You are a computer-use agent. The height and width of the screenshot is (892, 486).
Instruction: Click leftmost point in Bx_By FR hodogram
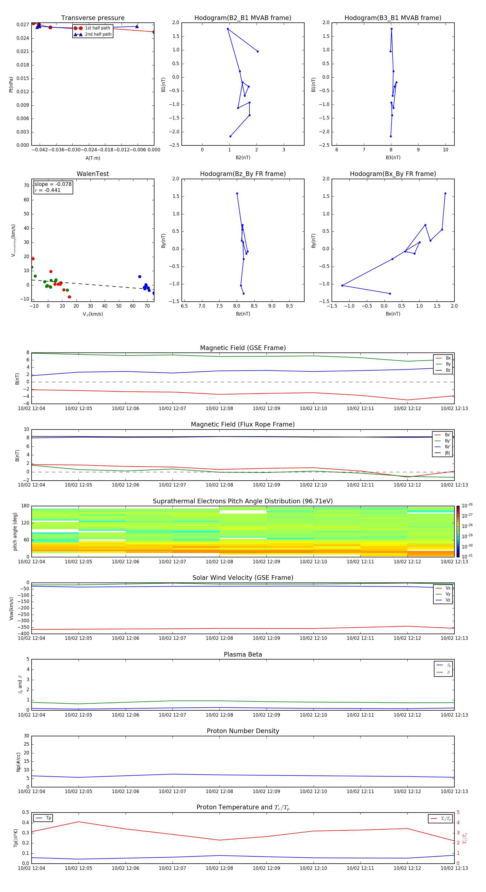click(x=342, y=285)
